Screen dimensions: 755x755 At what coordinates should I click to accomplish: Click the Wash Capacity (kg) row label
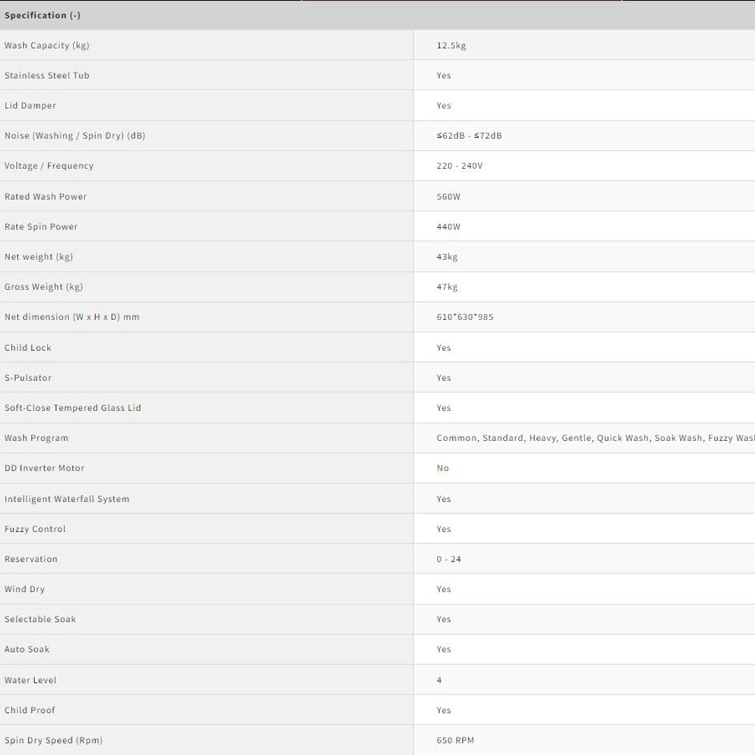click(x=47, y=45)
